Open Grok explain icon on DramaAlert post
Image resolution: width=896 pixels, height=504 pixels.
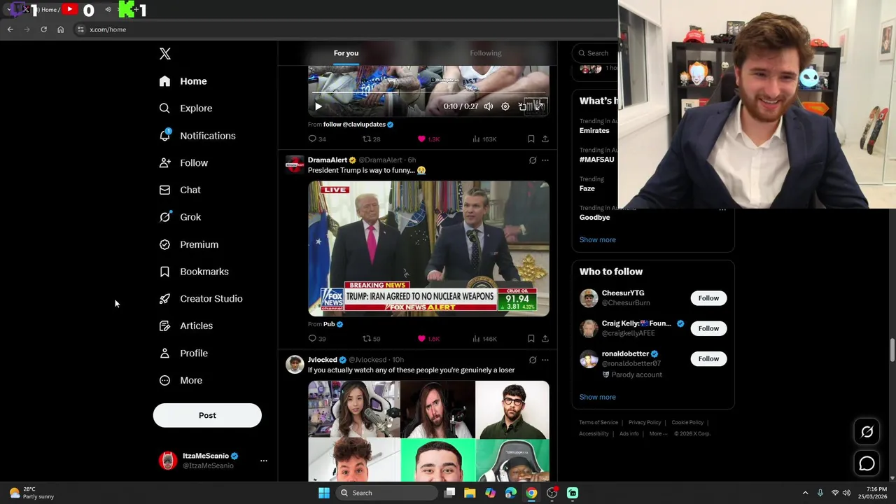pos(533,160)
